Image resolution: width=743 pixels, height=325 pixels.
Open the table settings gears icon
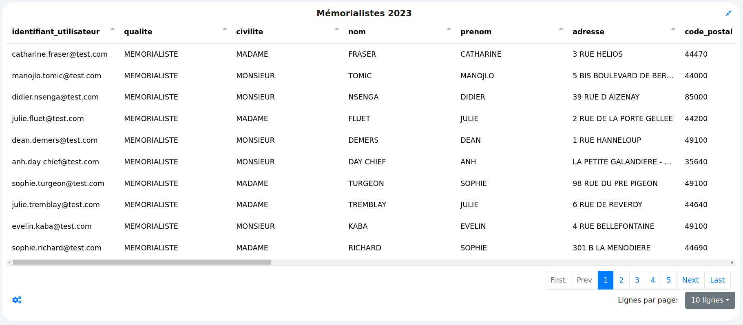[17, 300]
